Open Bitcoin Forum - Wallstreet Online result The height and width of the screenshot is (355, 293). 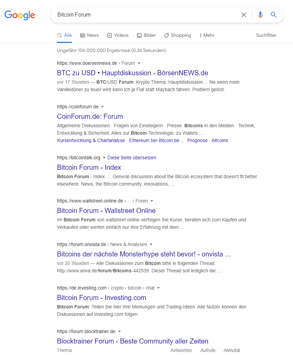(x=106, y=211)
